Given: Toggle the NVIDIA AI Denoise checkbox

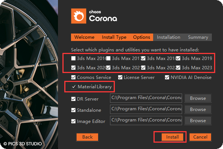Looking at the screenshot, I should 167,77.
